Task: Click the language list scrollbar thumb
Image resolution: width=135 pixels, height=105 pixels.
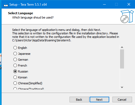Action: 122,59
